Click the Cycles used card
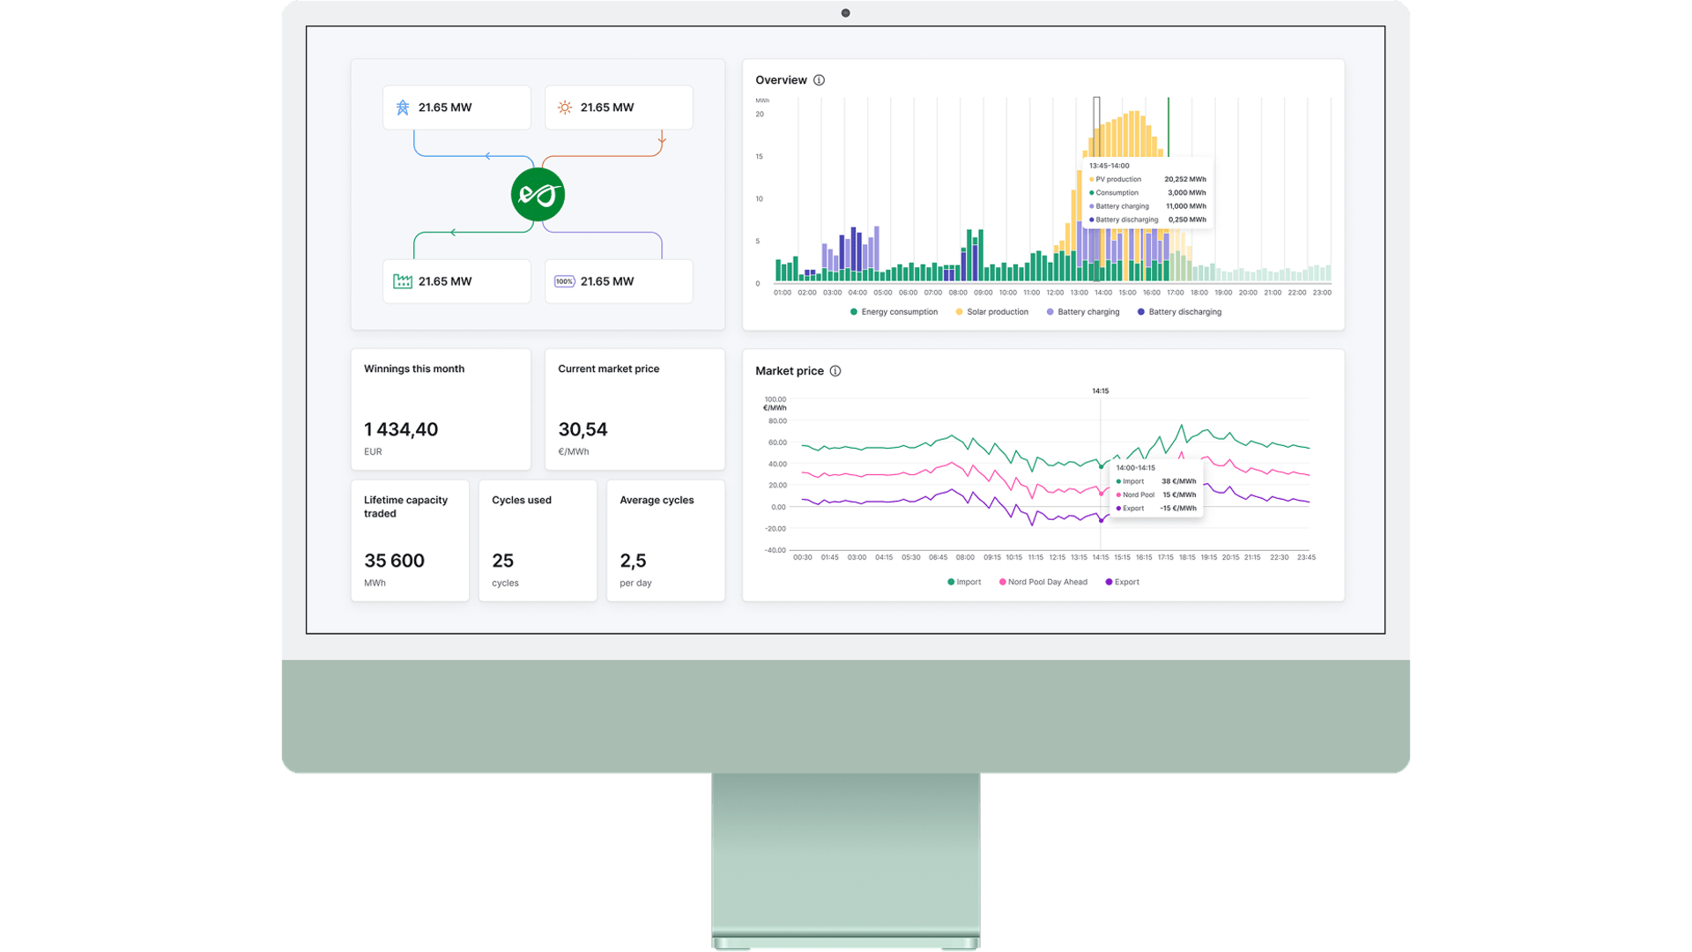Image resolution: width=1692 pixels, height=952 pixels. pyautogui.click(x=538, y=540)
